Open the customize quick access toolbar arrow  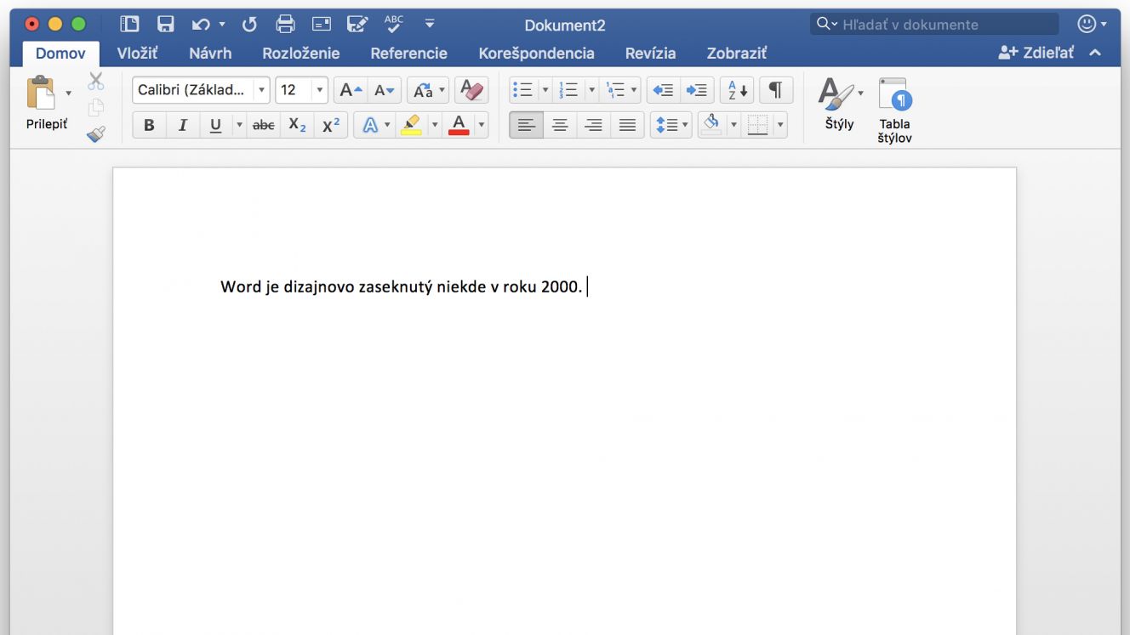tap(430, 24)
